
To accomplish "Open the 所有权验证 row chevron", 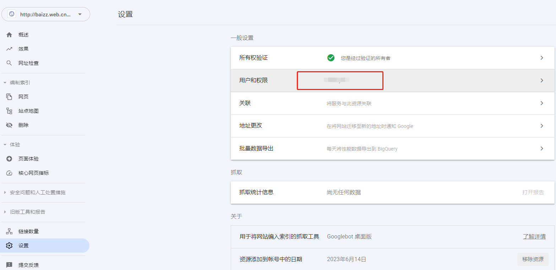I will pos(542,58).
